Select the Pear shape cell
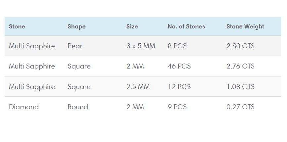The width and height of the screenshot is (287, 142). coord(75,46)
